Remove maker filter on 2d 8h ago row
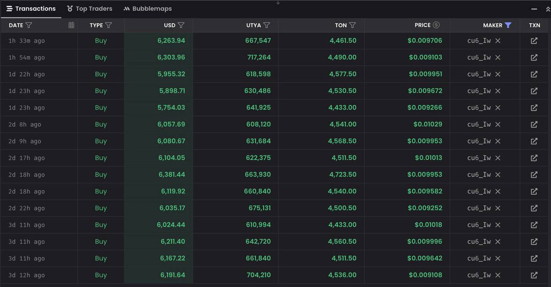The height and width of the screenshot is (287, 551). tap(498, 124)
